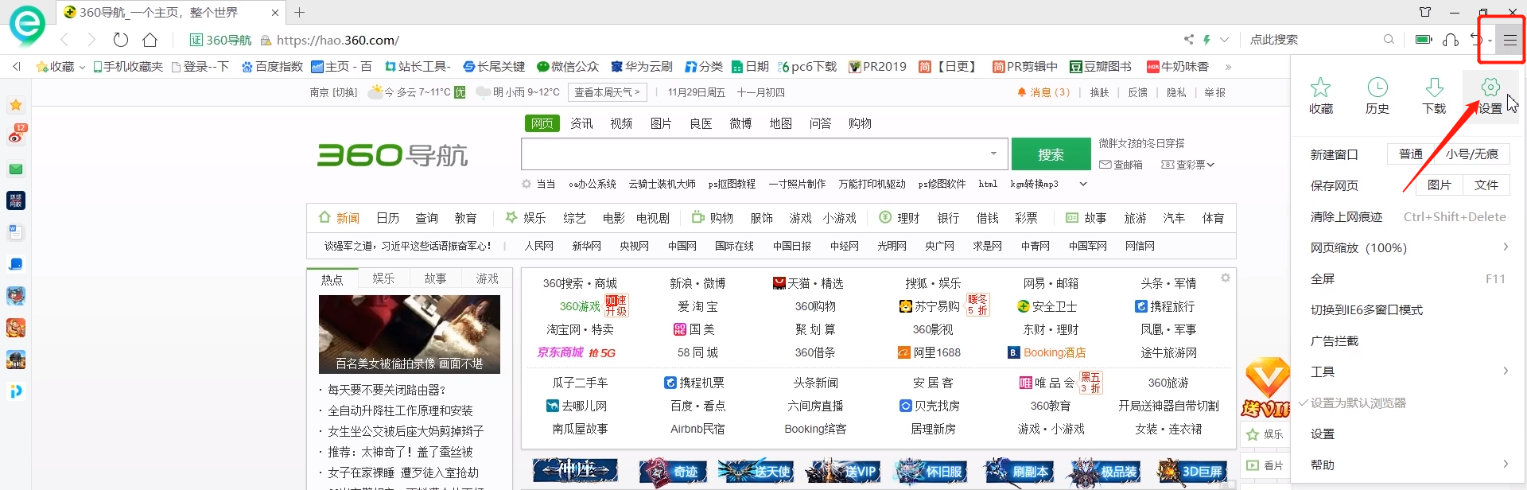This screenshot has height=490, width=1527.
Task: Open the skin T-shirt icon in title bar
Action: coord(1425,12)
